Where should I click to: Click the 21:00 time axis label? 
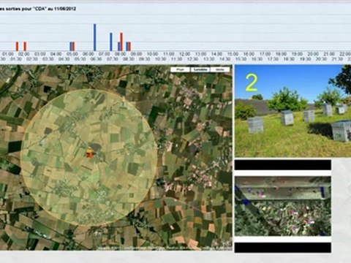(329, 54)
